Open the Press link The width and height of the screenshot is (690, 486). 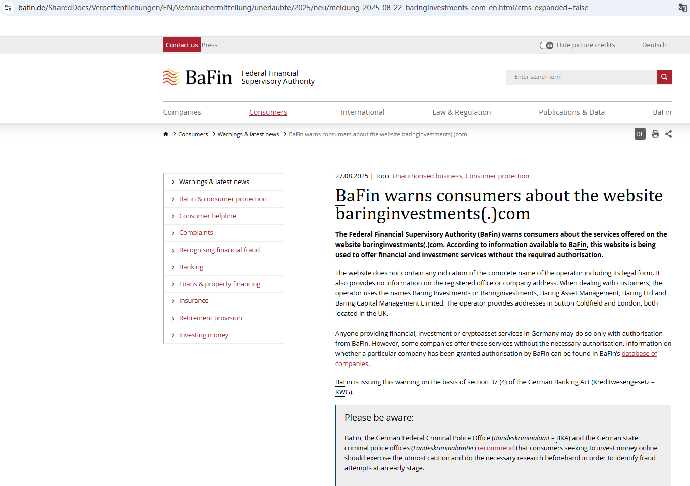tap(210, 45)
